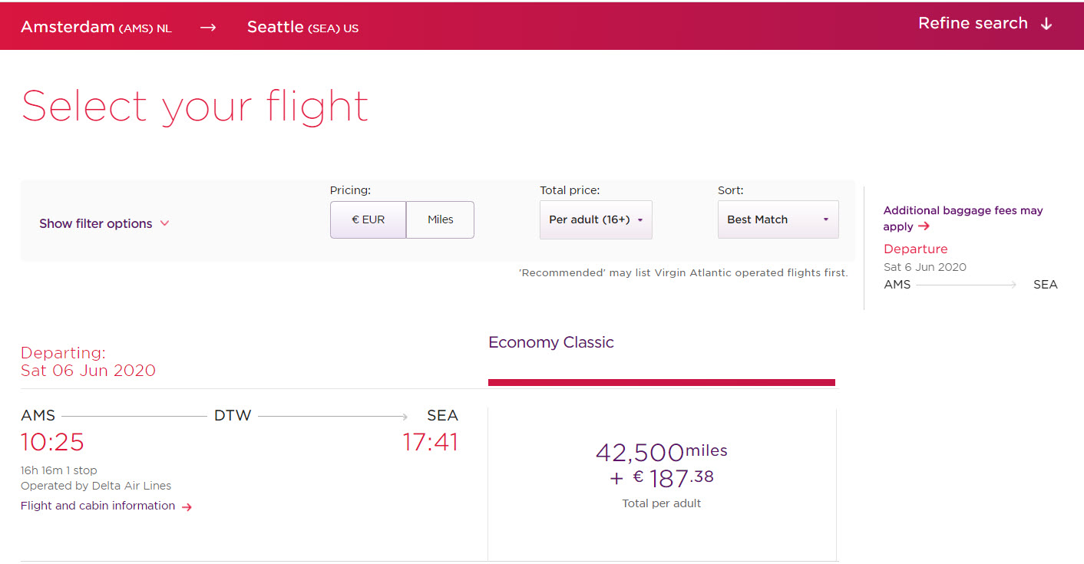This screenshot has height=564, width=1084.
Task: Toggle pricing display to Miles
Action: 440,219
